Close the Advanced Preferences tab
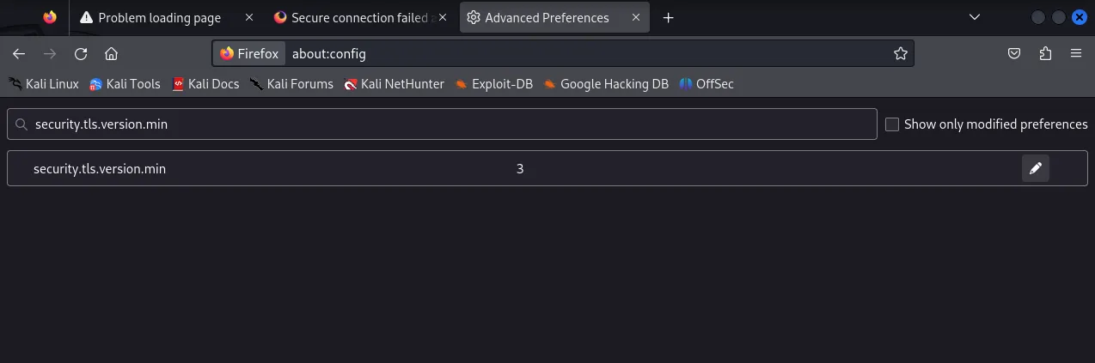The image size is (1095, 363). (x=636, y=17)
